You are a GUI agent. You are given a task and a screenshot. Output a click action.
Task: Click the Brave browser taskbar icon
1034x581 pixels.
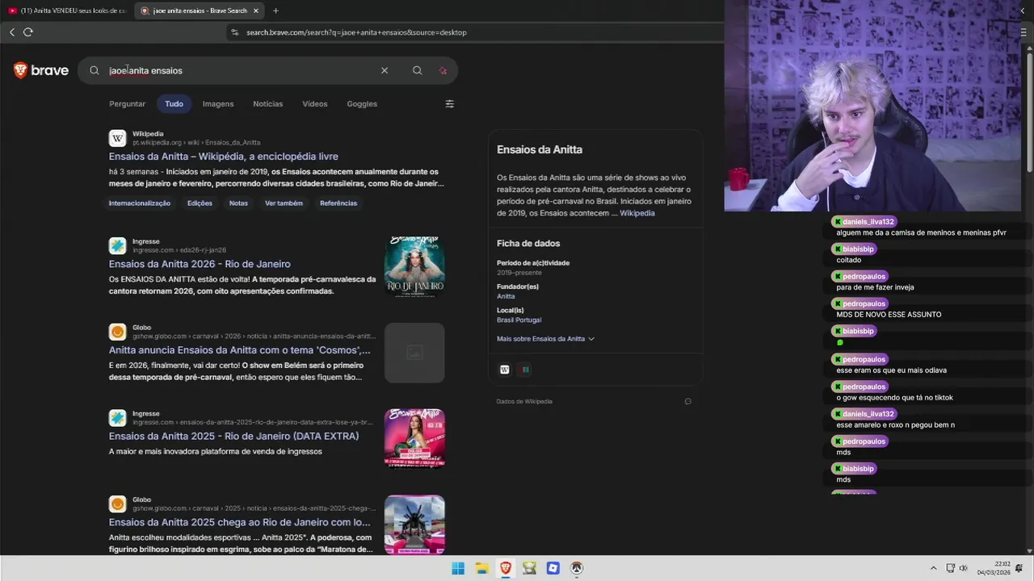[506, 568]
